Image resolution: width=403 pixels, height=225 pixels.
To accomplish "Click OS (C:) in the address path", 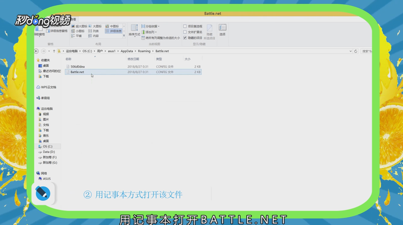I will click(87, 51).
